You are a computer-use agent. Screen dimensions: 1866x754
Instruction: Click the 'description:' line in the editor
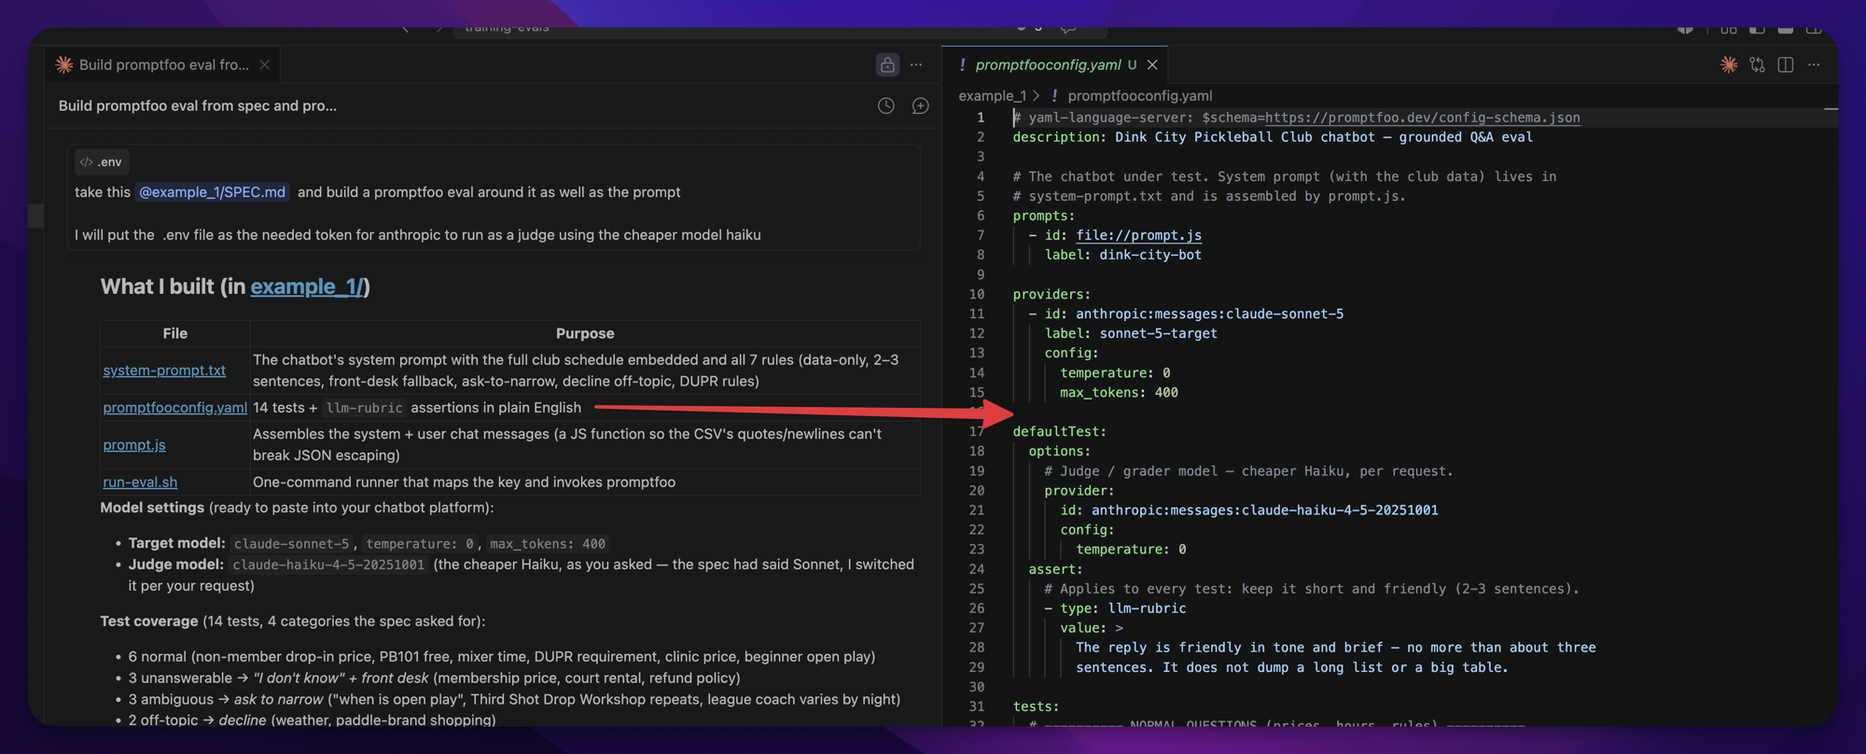pyautogui.click(x=1273, y=137)
